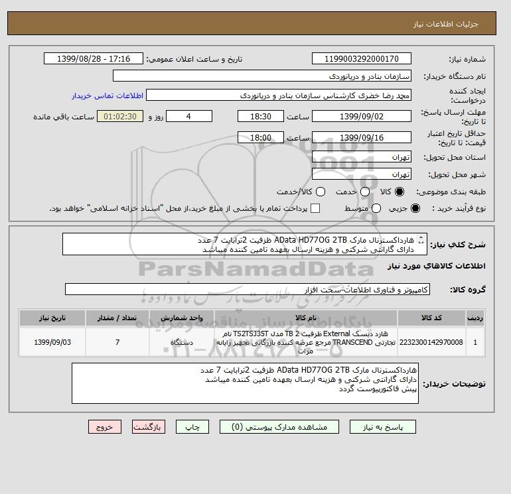This screenshot has height=494, width=511.
Task: Click the کد کالا column header
Action: tap(431, 318)
